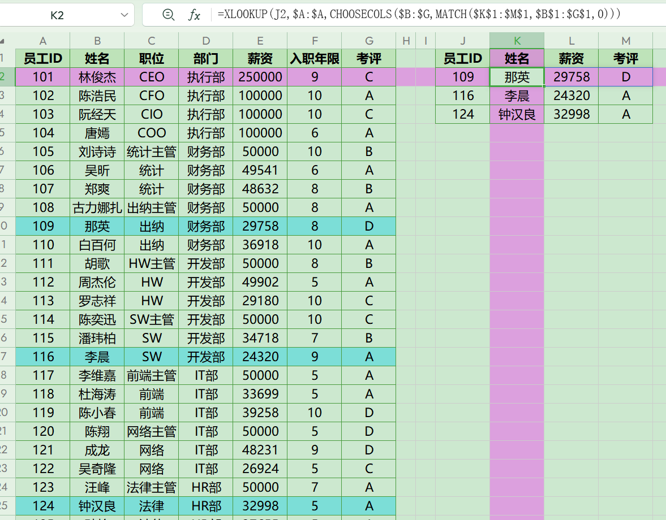
Task: Select column M header
Action: 626,41
